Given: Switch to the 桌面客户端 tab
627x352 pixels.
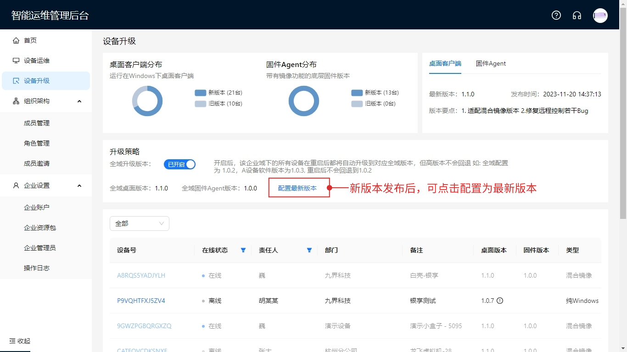Looking at the screenshot, I should 445,64.
